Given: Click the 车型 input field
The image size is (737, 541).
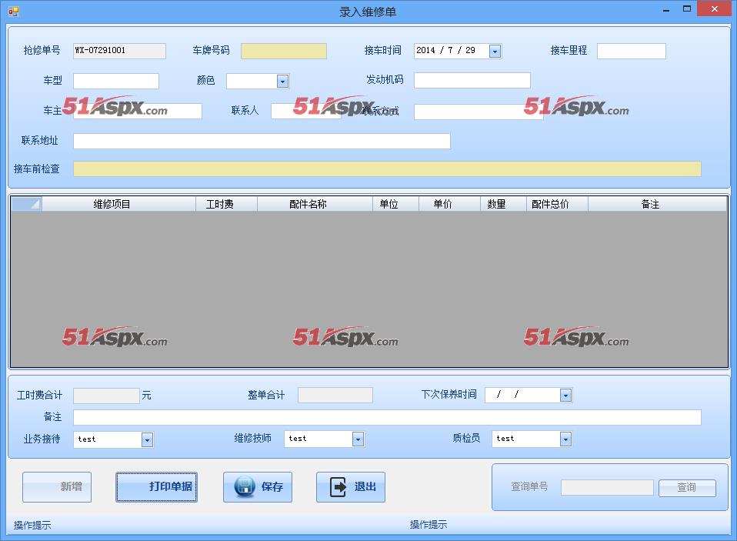Looking at the screenshot, I should [116, 81].
